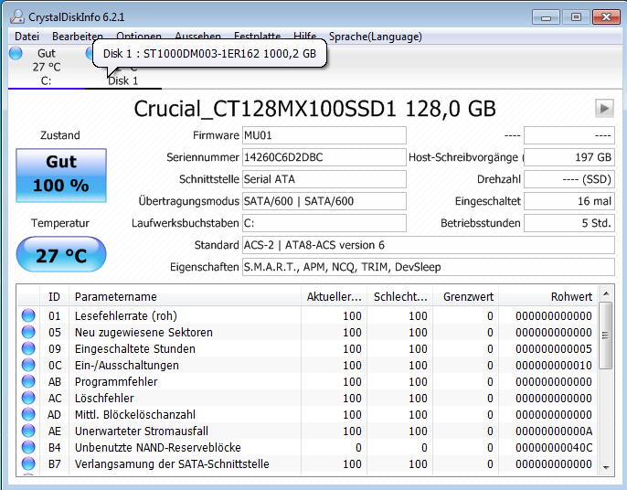Viewport: 627px width, 490px height.
Task: Click the 27 °C temperature indicator
Action: click(x=61, y=254)
